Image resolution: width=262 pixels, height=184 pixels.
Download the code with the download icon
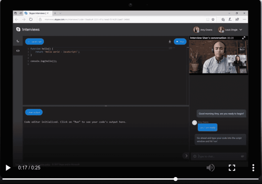(x=170, y=42)
